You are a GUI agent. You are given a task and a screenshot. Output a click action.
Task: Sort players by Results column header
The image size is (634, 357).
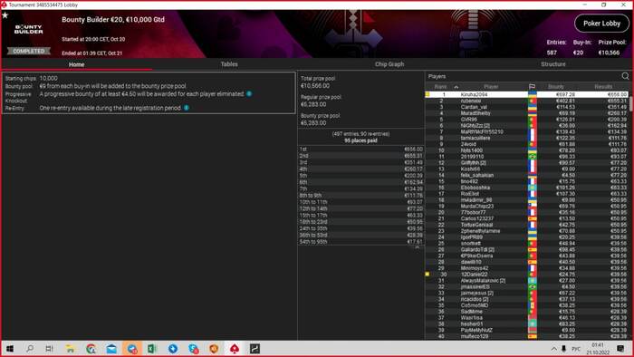coord(603,86)
